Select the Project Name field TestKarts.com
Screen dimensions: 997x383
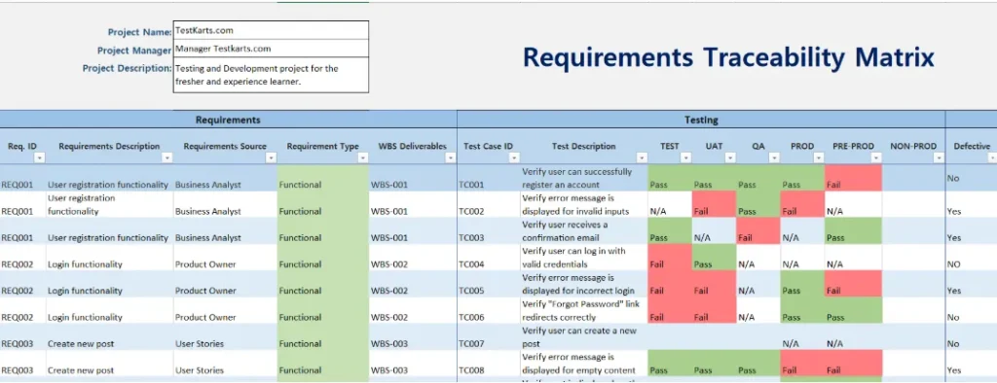(x=271, y=30)
